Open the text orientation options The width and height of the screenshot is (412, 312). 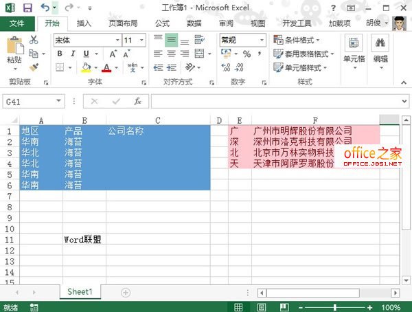[190, 67]
